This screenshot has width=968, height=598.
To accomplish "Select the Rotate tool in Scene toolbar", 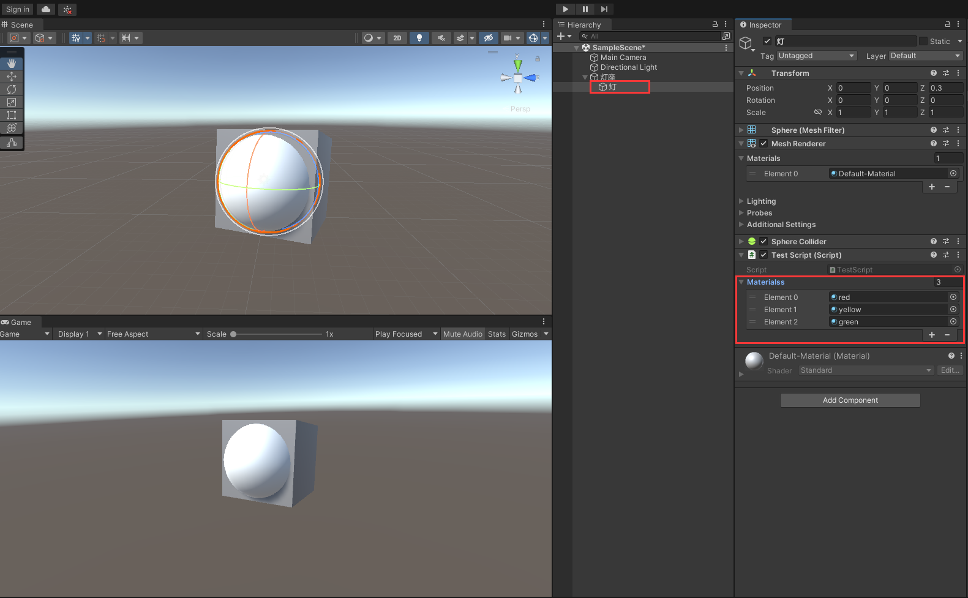I will tap(12, 89).
